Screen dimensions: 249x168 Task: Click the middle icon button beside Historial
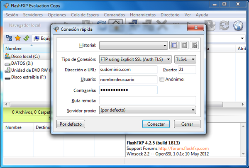184,45
